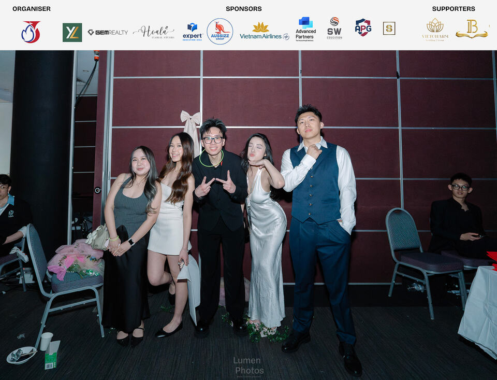This screenshot has width=497, height=380.
Task: Click the group photo of five people
Action: point(248,215)
